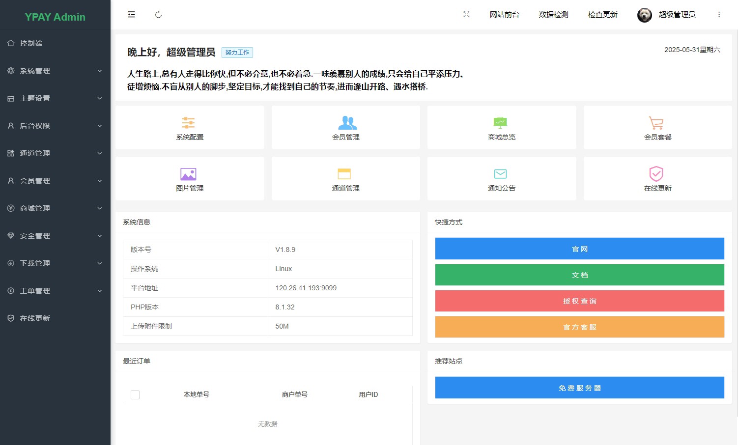Click the blue 官网 shortcut button
This screenshot has width=738, height=445.
pos(579,249)
